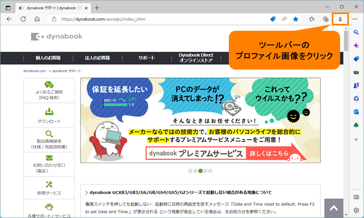Go back to the previous page
Screen dimensions: 364x218
pos(9,19)
